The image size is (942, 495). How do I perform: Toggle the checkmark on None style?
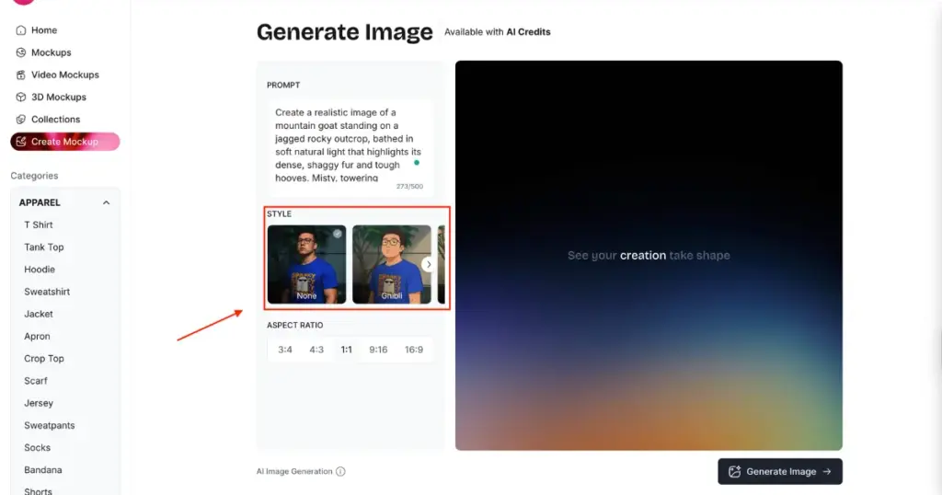[x=338, y=234]
